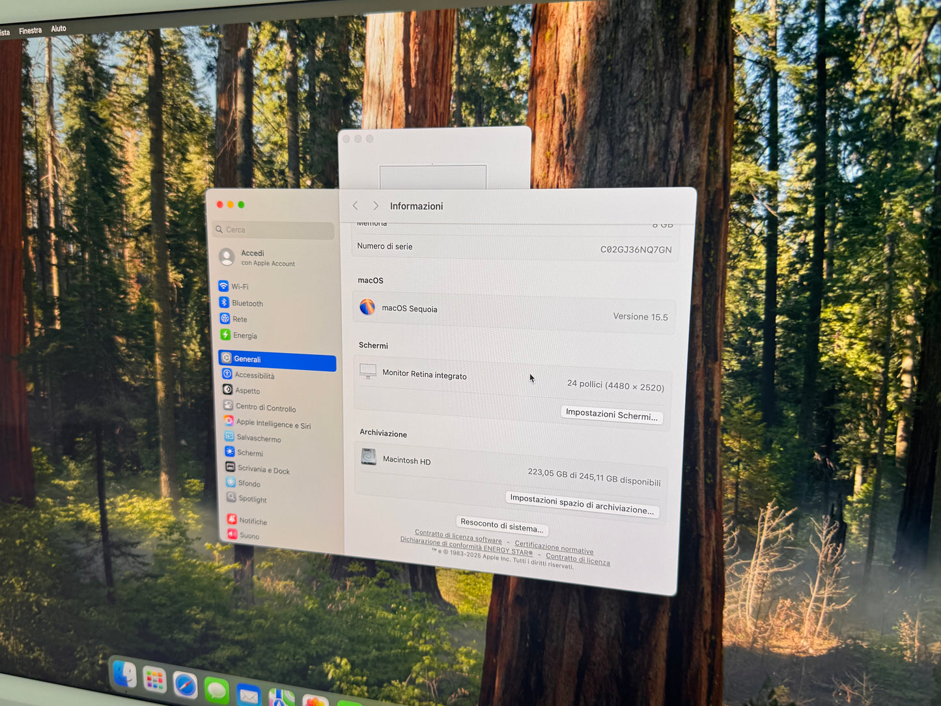Viewport: 941px width, 706px height.
Task: Click the Macintosh HD drive icon
Action: pyautogui.click(x=369, y=457)
